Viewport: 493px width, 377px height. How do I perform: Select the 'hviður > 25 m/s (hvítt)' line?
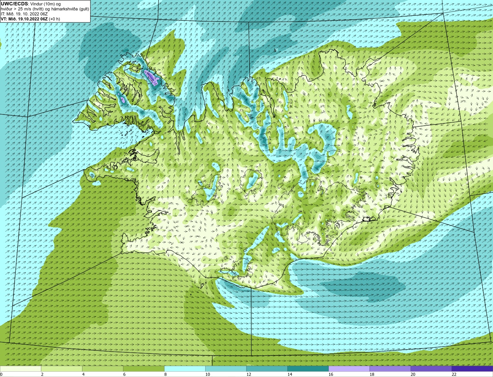(x=45, y=9)
